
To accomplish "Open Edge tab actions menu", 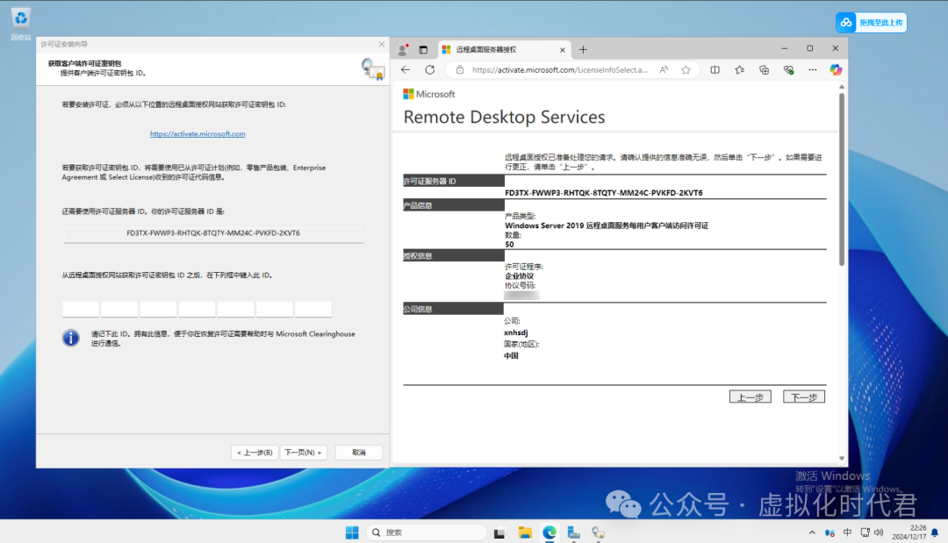I will [423, 50].
